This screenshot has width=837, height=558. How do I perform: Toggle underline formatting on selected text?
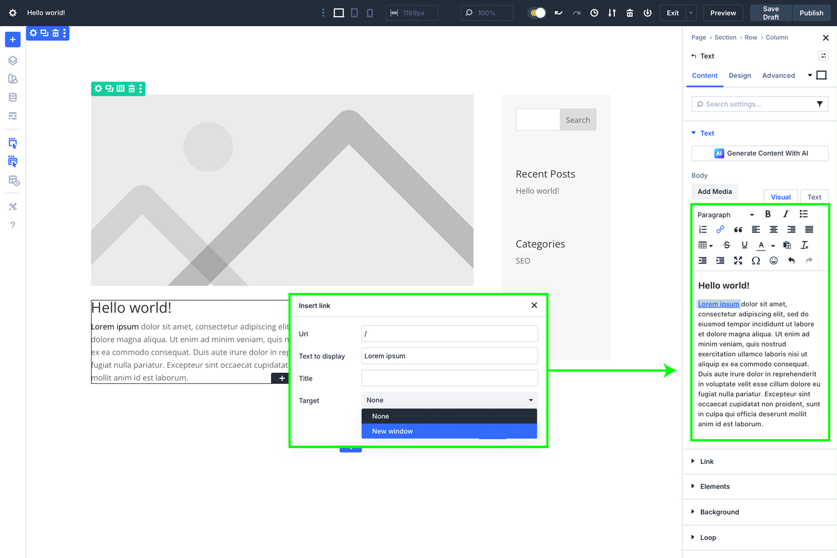[x=744, y=245]
